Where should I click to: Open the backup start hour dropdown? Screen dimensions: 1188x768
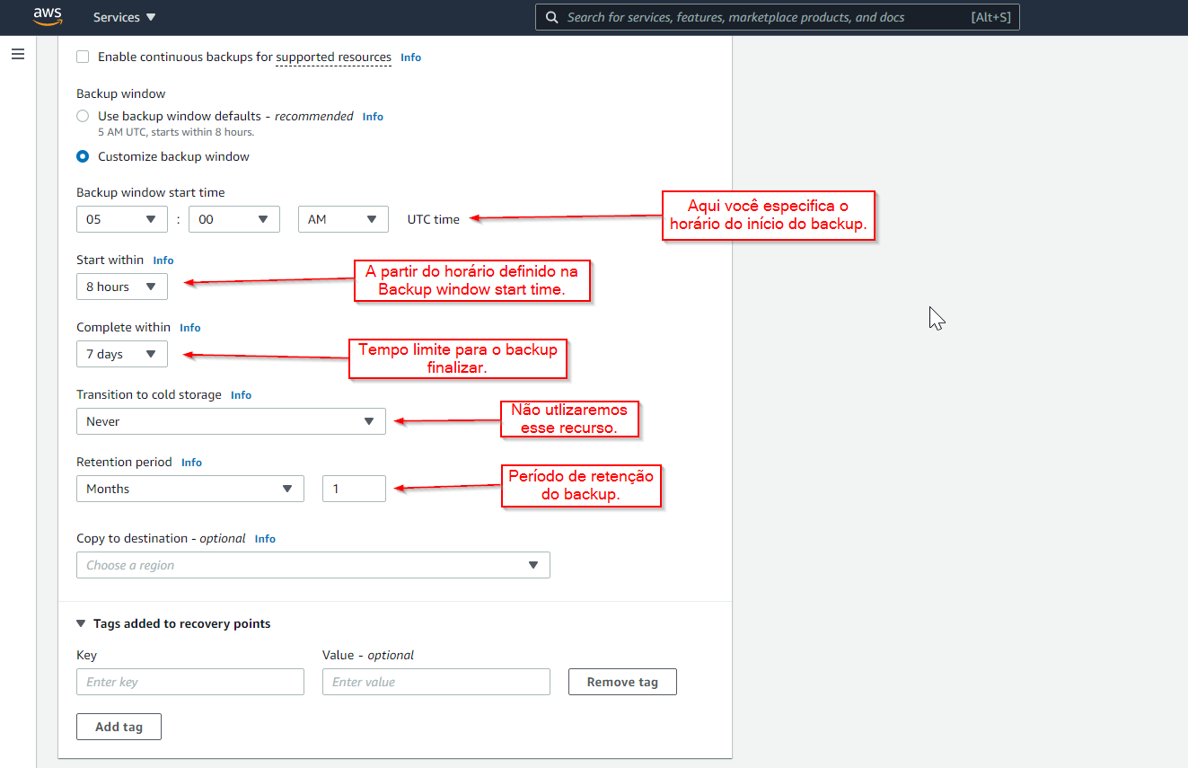(x=121, y=219)
